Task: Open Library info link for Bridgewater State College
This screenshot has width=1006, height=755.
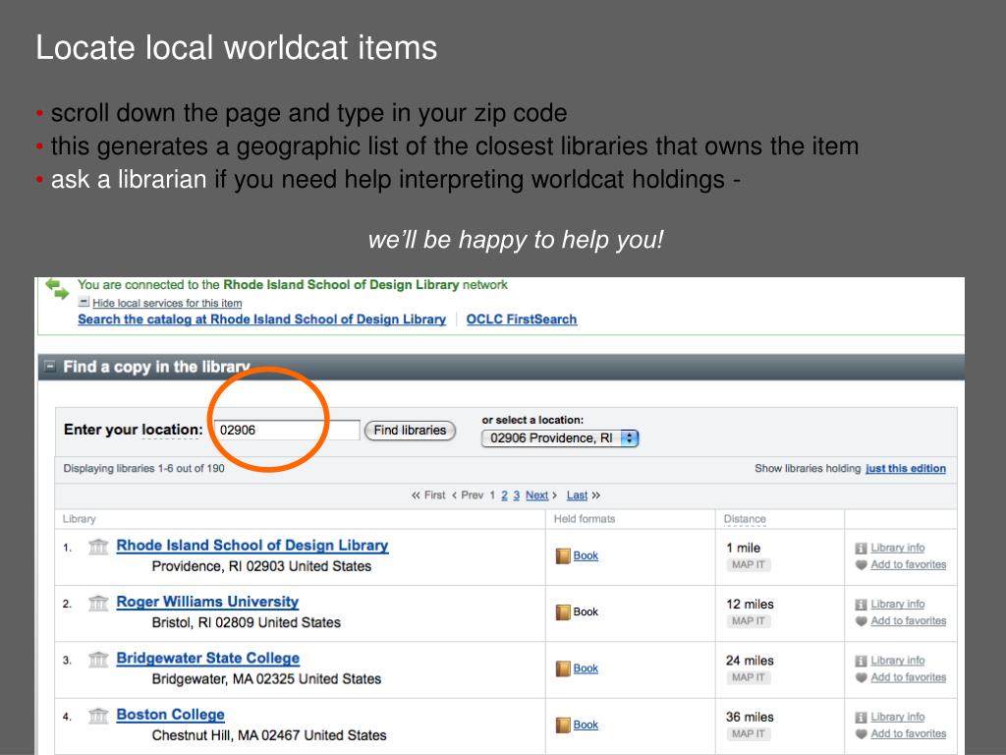Action: pos(898,660)
